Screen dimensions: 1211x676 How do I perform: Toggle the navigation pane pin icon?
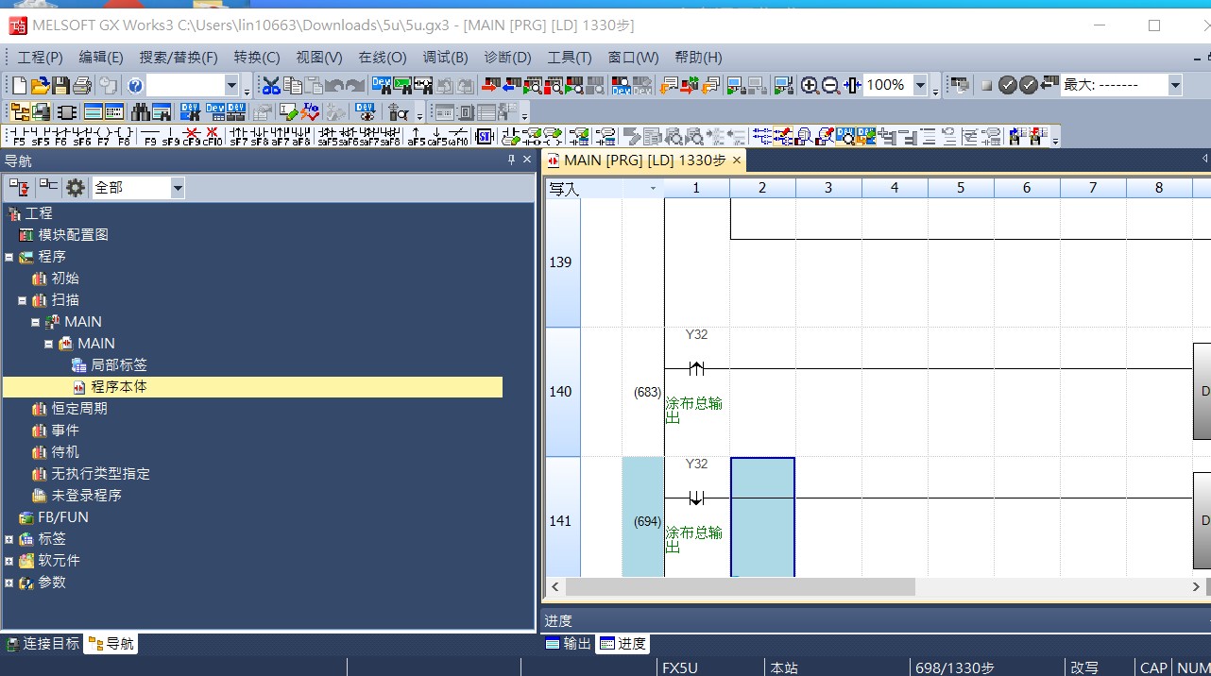(512, 161)
